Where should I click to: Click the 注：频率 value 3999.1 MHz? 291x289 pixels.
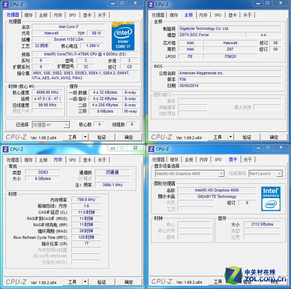[112, 185]
